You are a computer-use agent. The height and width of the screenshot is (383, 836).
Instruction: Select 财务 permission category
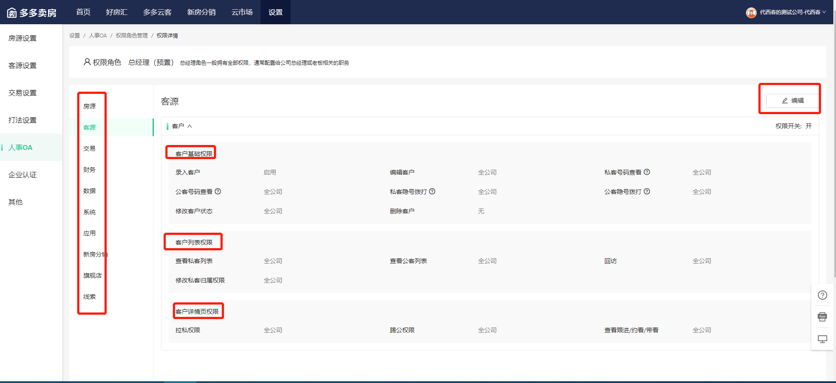(x=90, y=170)
